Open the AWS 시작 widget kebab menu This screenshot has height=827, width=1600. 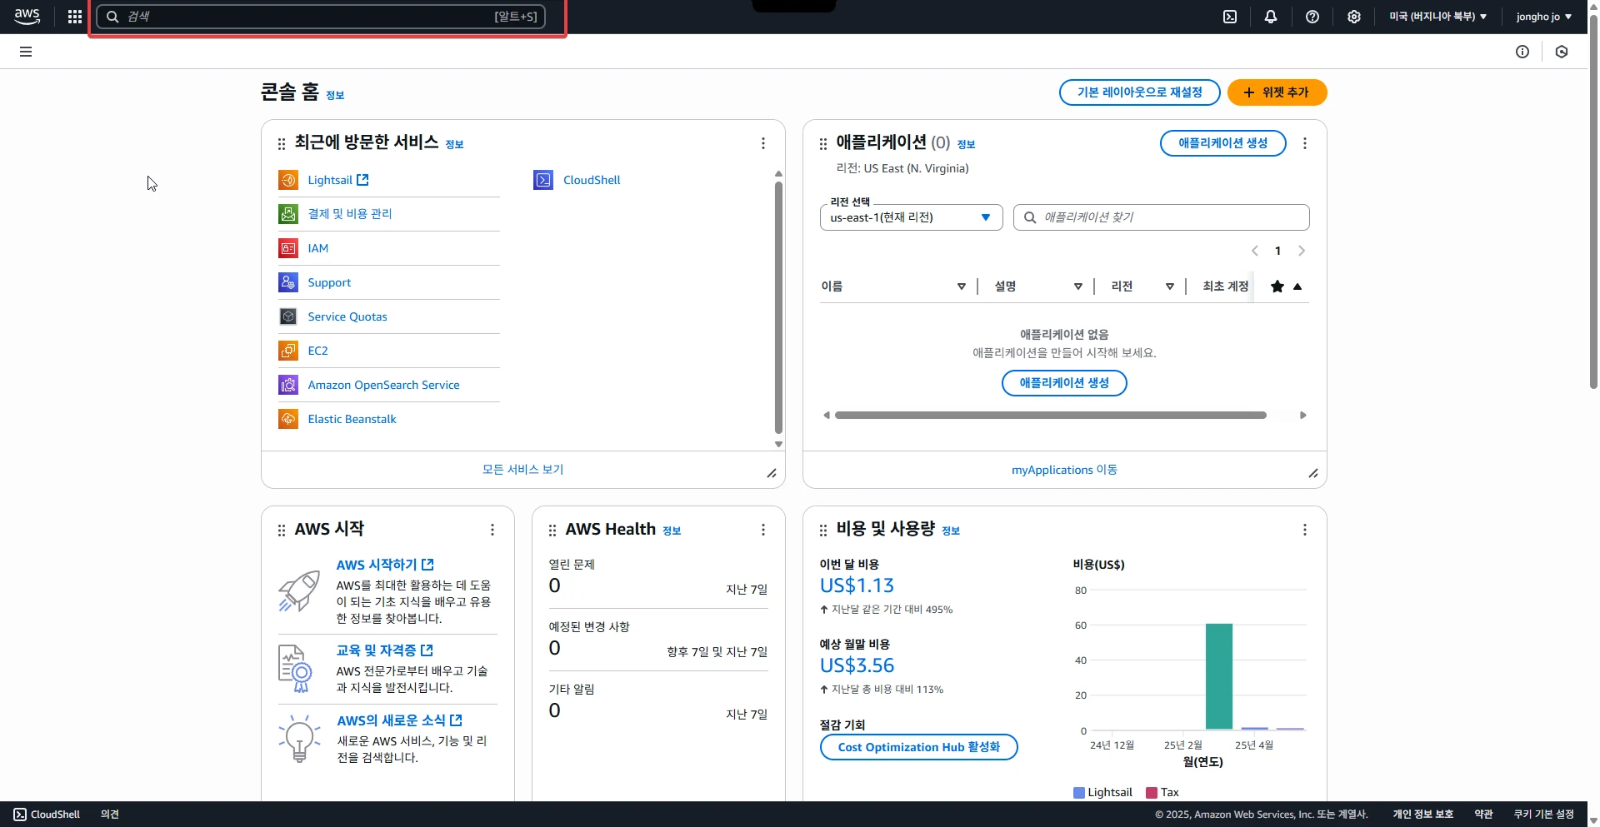click(x=492, y=530)
